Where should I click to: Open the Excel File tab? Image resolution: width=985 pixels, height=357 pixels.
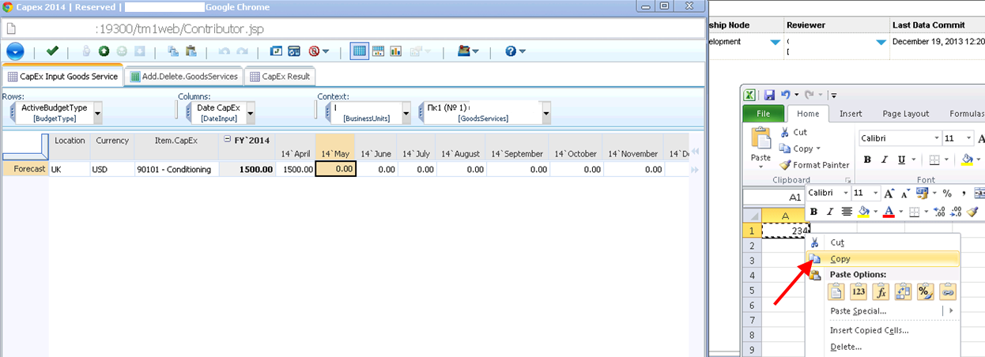pos(764,114)
